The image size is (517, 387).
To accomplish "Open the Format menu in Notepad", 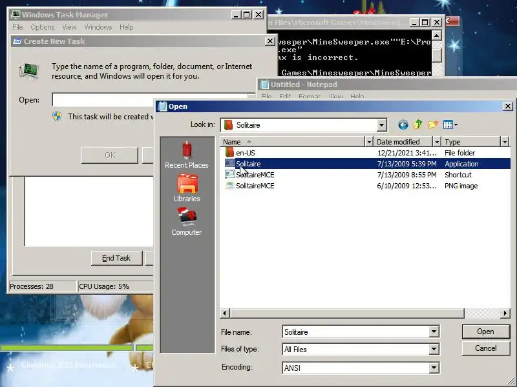I will click(x=310, y=96).
